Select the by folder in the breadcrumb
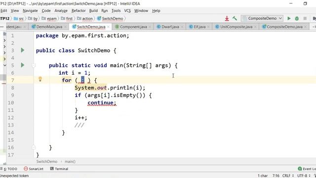Image resolution: width=316 pixels, height=178 pixels. tap(33, 19)
